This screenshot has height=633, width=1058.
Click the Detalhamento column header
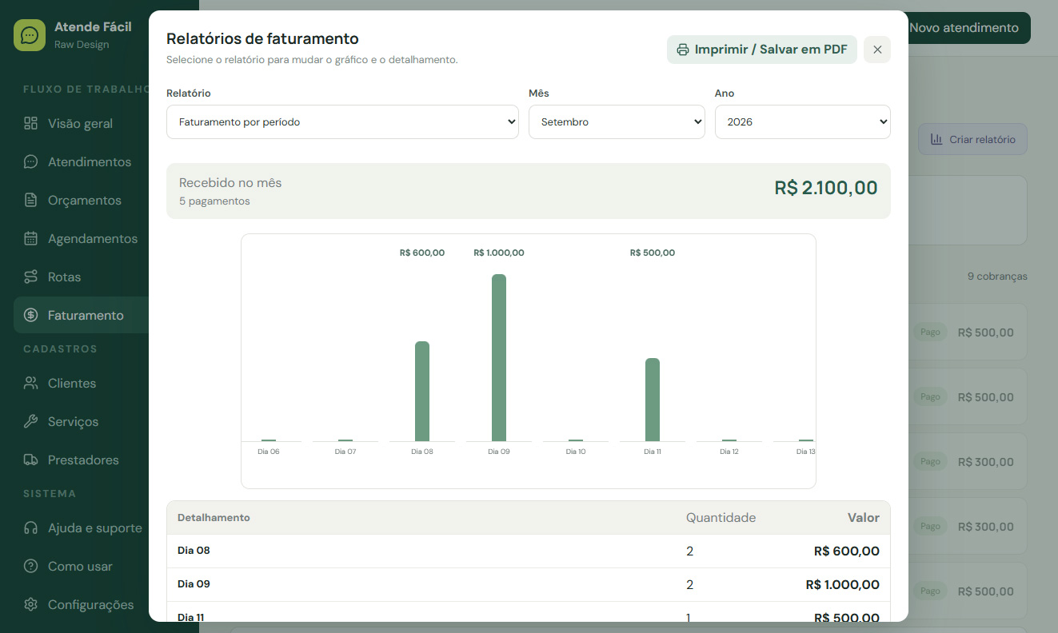pyautogui.click(x=214, y=518)
